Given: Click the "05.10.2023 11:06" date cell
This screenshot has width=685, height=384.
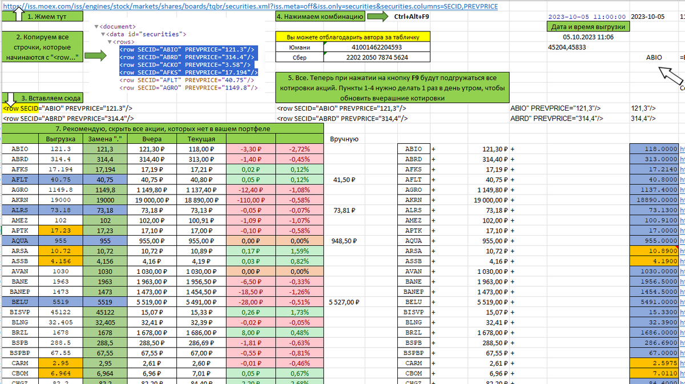Looking at the screenshot, I should pos(588,37).
